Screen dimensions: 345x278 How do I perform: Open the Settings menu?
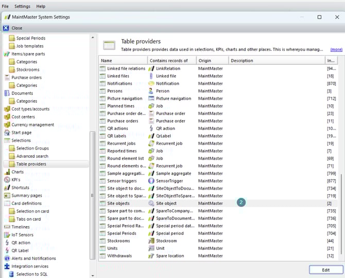pos(22,6)
